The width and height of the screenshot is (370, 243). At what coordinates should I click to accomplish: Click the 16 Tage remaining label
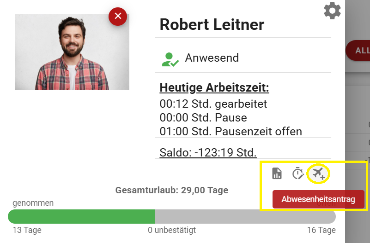[321, 230]
